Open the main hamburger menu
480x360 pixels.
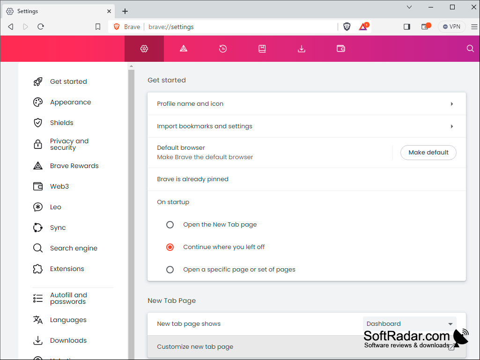(x=474, y=27)
